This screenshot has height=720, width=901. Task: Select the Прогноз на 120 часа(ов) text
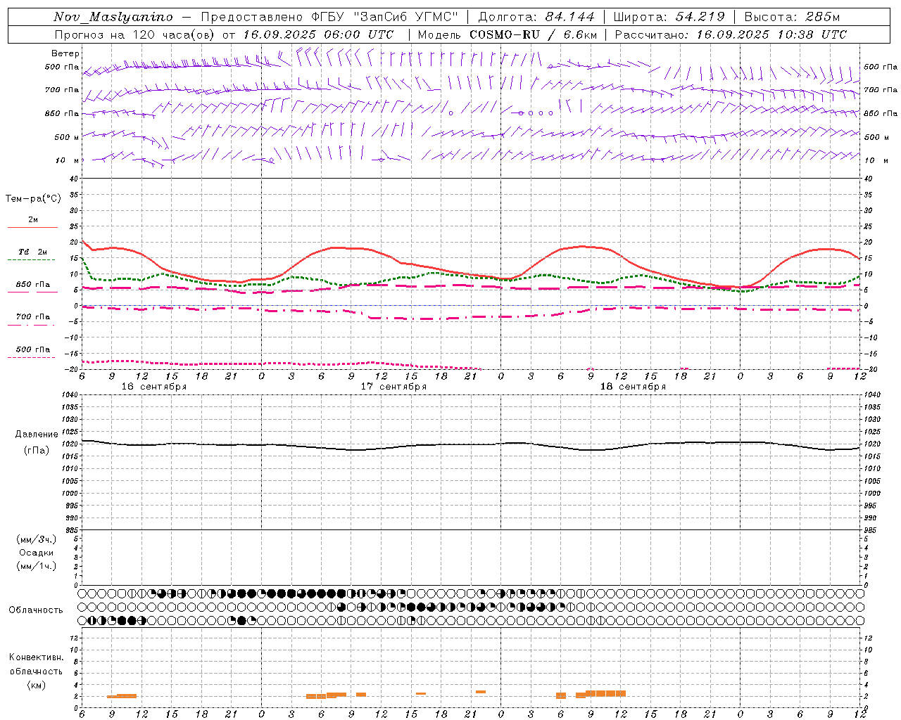136,34
